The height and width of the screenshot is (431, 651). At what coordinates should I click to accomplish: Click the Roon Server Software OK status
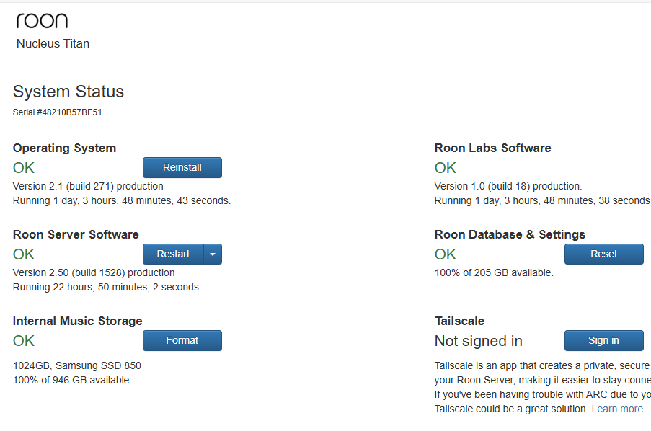coord(24,254)
